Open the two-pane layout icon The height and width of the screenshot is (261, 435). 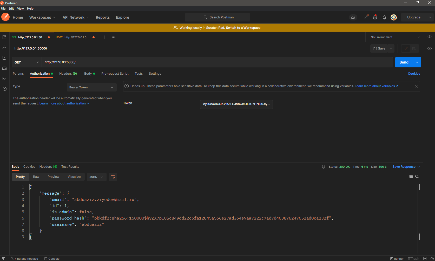(x=425, y=259)
